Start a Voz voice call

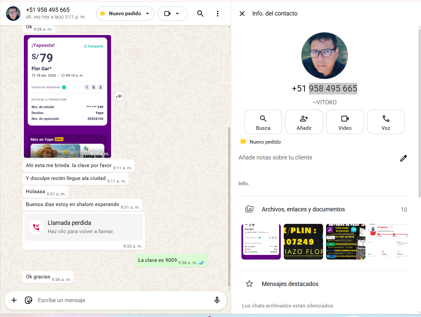pyautogui.click(x=386, y=122)
